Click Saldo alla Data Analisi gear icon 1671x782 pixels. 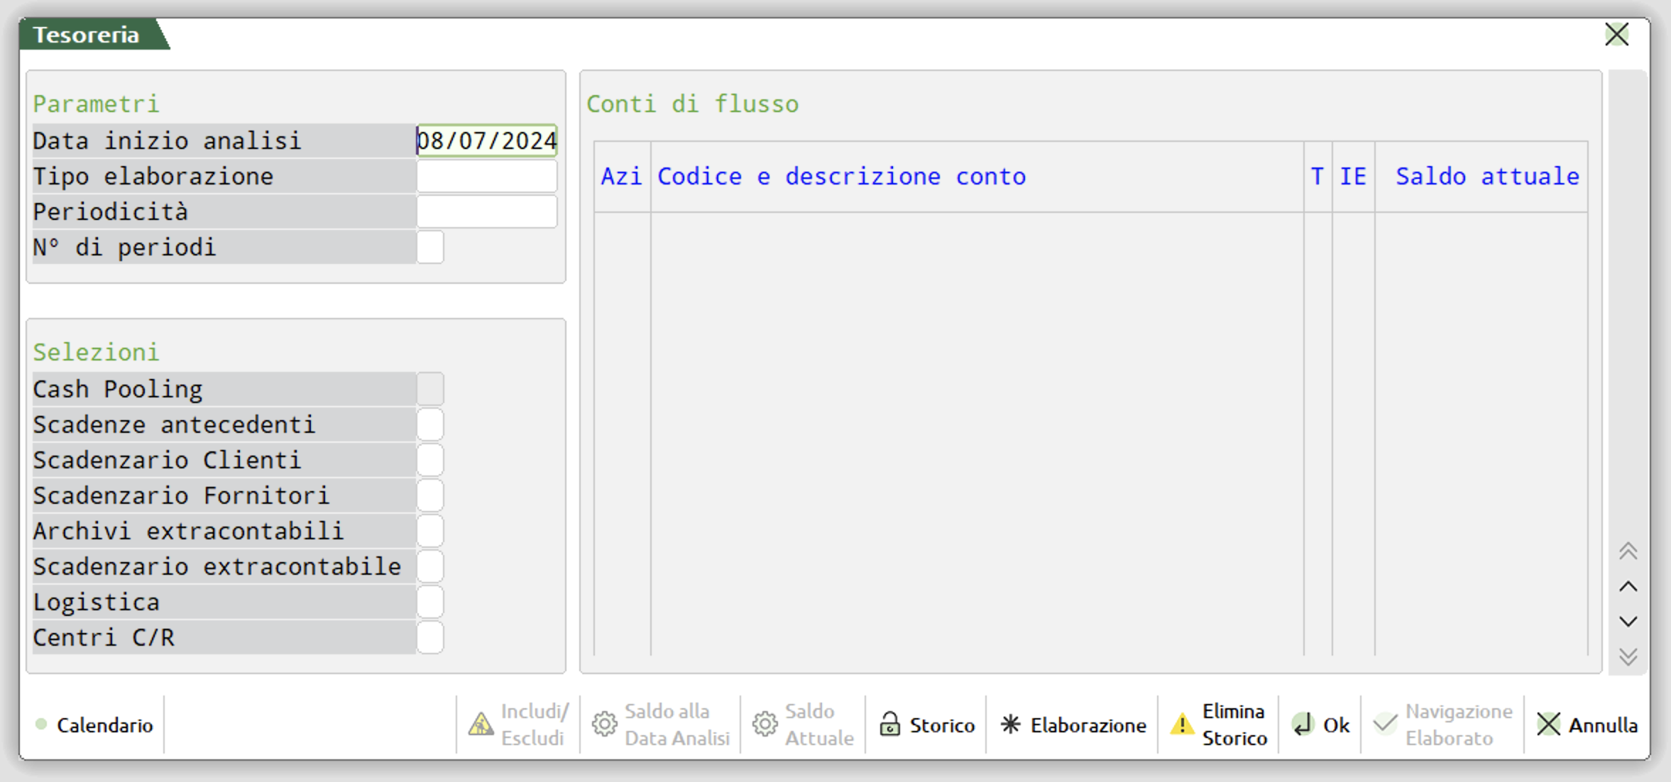click(605, 725)
